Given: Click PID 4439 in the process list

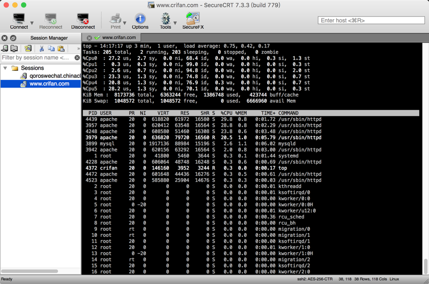Looking at the screenshot, I should click(91, 119).
